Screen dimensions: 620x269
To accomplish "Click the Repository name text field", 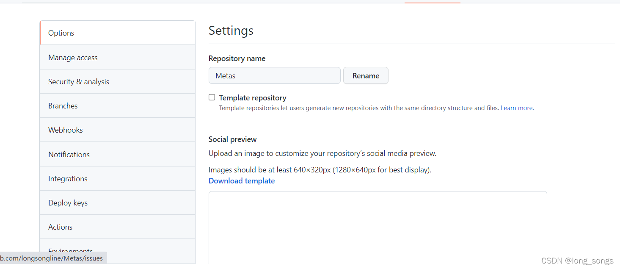I will [274, 76].
